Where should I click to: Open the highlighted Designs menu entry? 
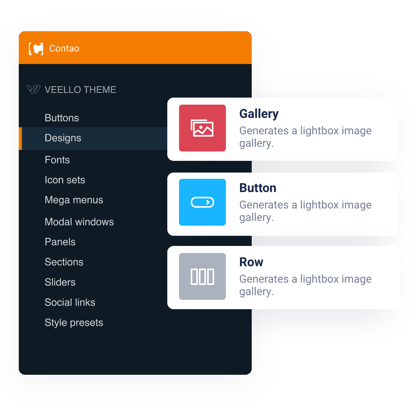tap(93, 138)
